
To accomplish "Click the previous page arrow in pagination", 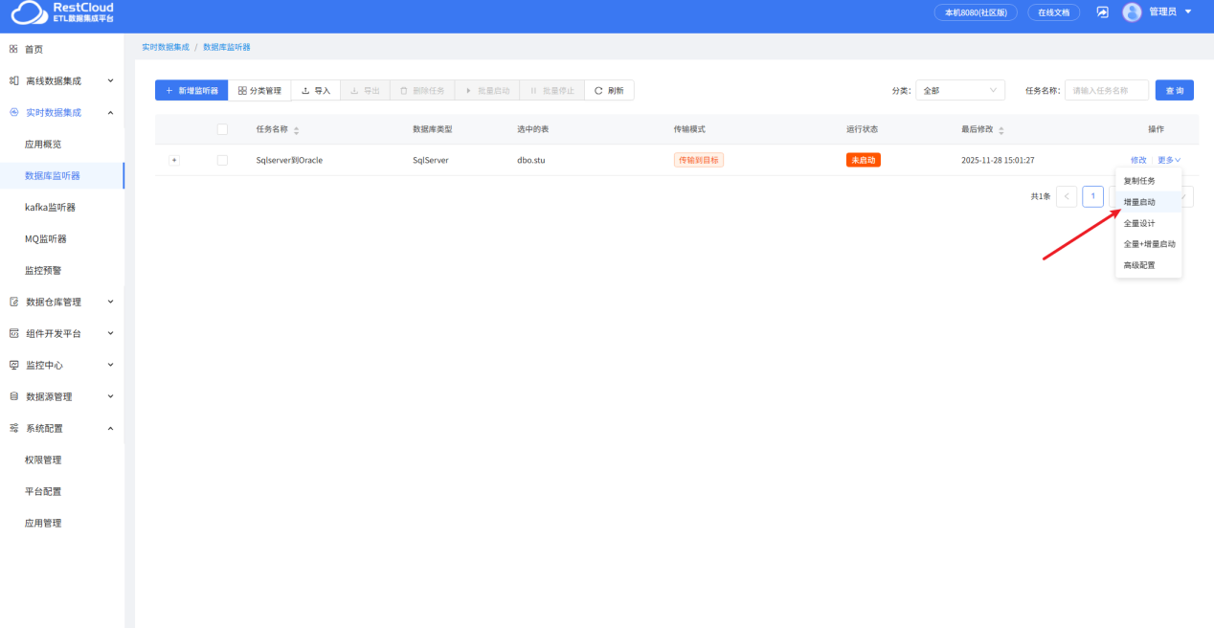I will click(x=1067, y=196).
